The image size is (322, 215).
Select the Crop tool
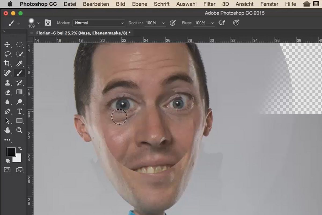click(x=8, y=63)
